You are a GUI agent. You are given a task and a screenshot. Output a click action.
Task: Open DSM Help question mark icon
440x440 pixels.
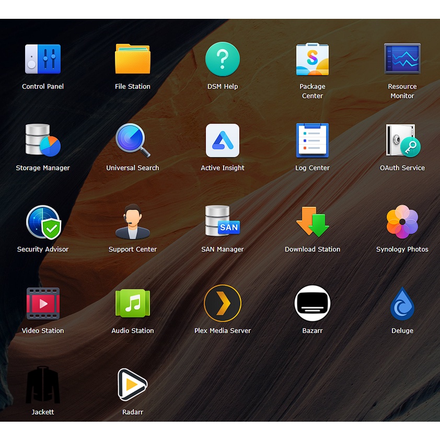[x=223, y=59]
